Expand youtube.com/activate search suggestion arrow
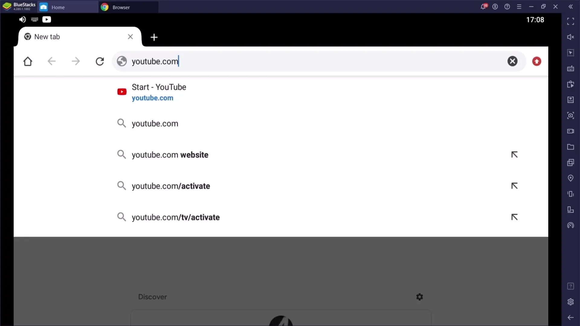The image size is (580, 326). pyautogui.click(x=514, y=186)
